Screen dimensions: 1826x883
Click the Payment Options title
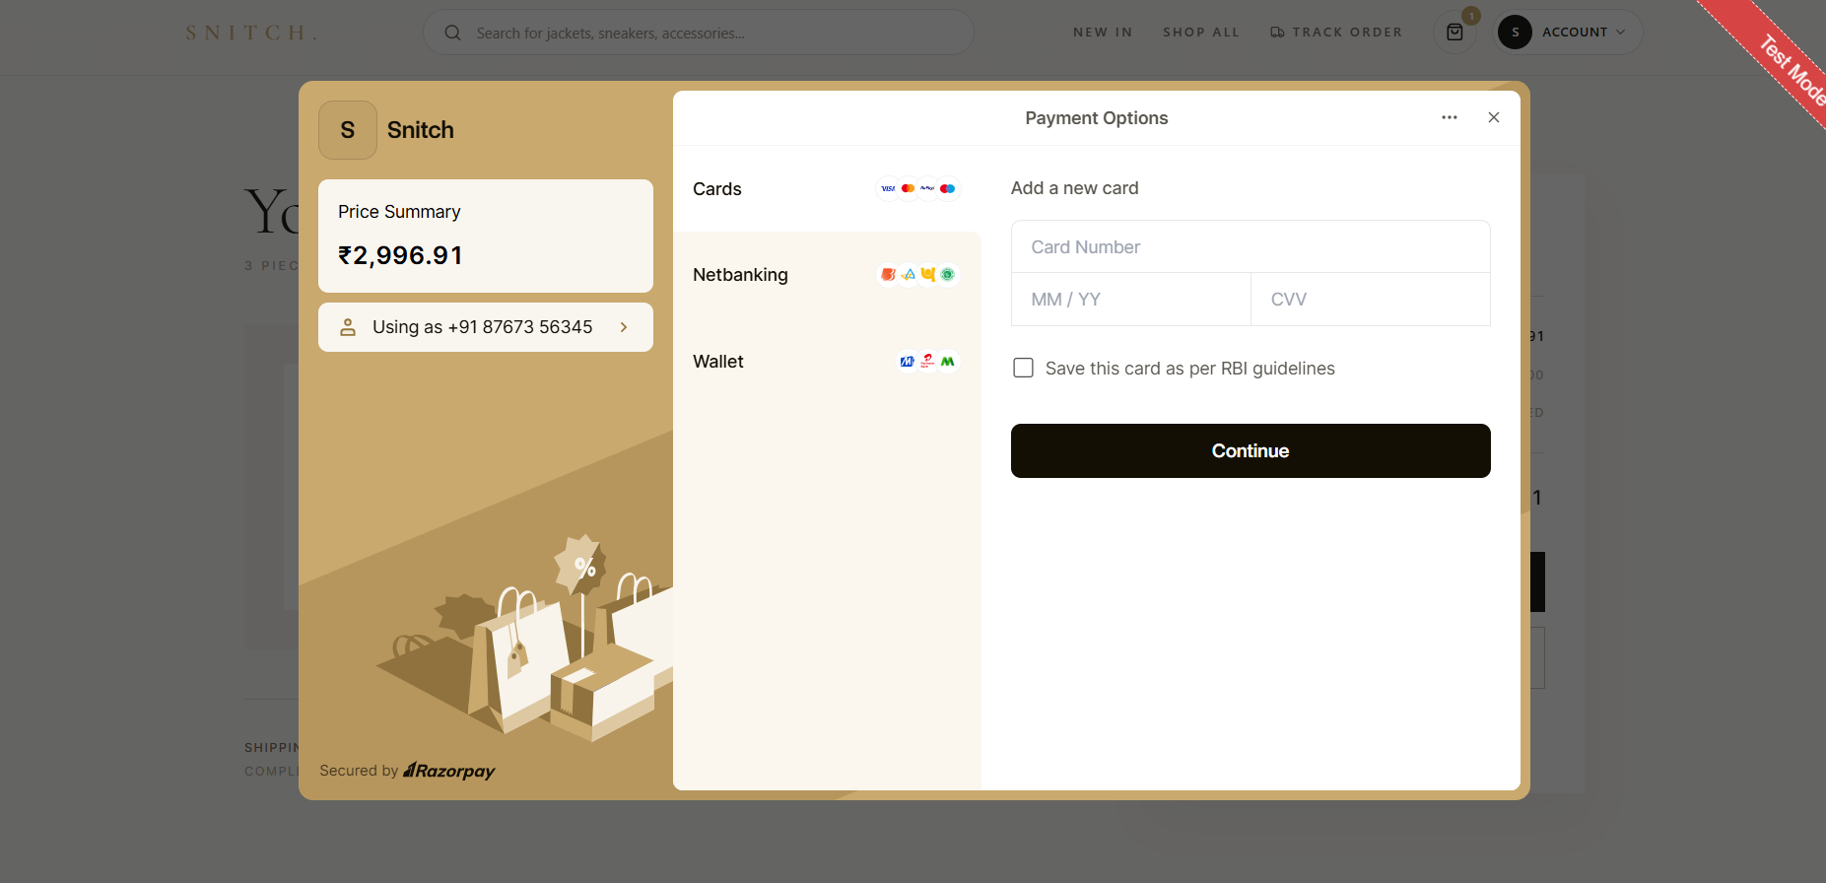coord(1096,118)
